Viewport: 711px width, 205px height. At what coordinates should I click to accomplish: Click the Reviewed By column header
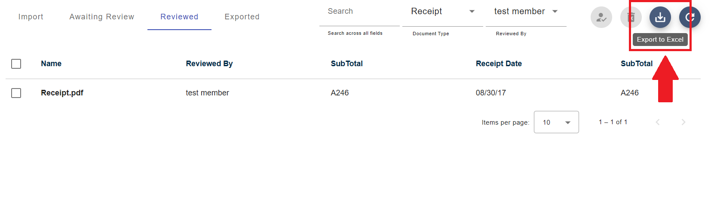[x=209, y=64]
